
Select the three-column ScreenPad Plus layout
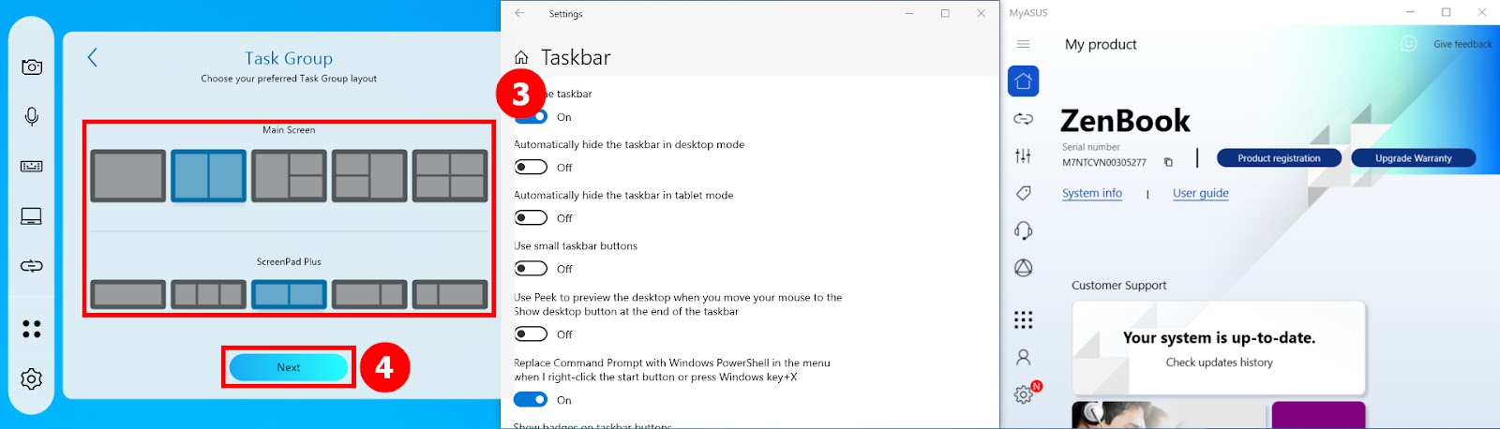(208, 295)
